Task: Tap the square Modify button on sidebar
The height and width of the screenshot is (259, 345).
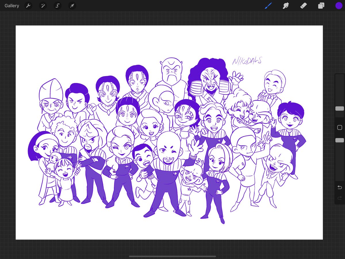Action: pos(340,127)
